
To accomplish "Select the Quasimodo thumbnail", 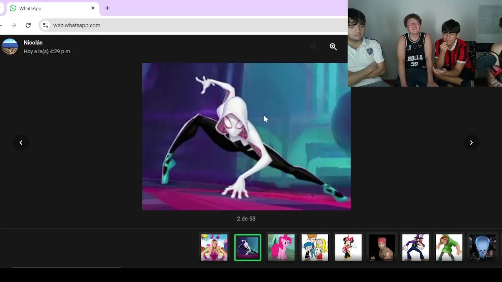I will point(449,248).
